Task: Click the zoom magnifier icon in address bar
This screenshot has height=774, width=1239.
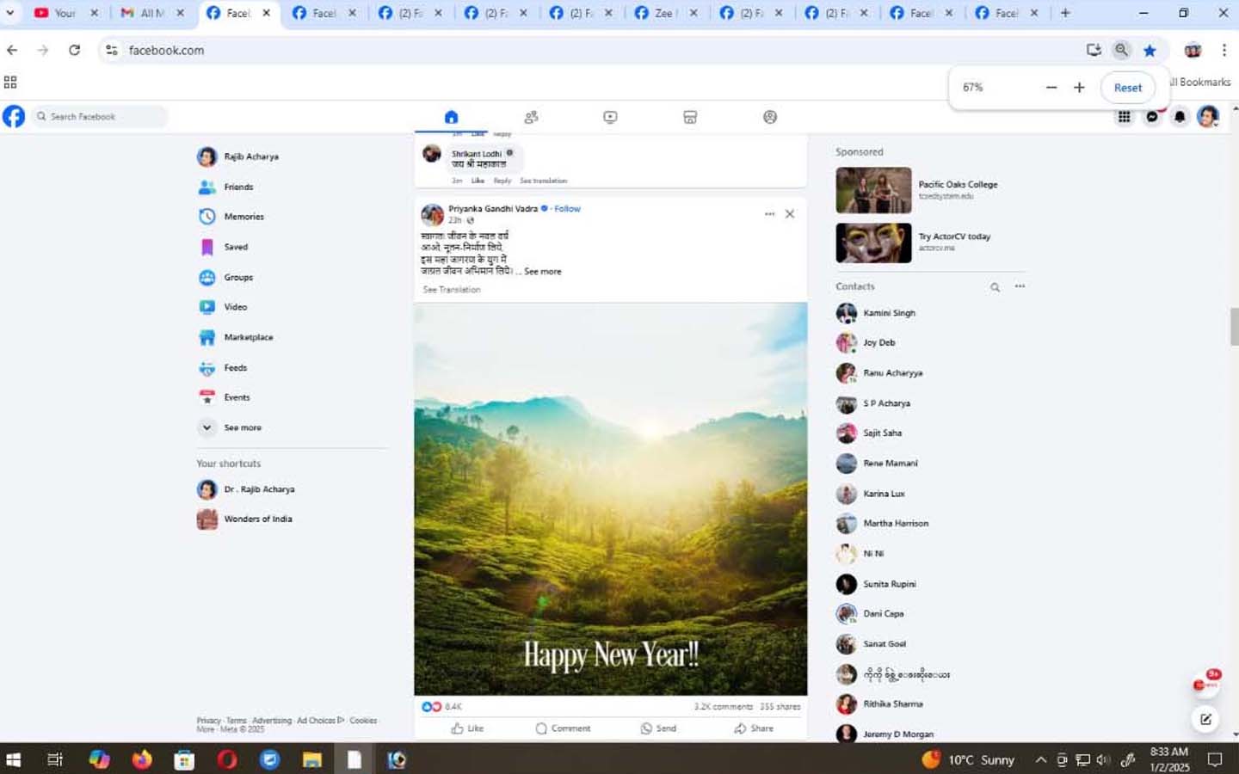Action: [1121, 50]
